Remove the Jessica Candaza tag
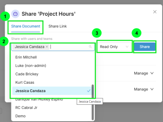Image resolution: width=163 pixels, height=122 pixels. (x=47, y=47)
